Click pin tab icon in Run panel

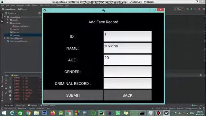6,93
